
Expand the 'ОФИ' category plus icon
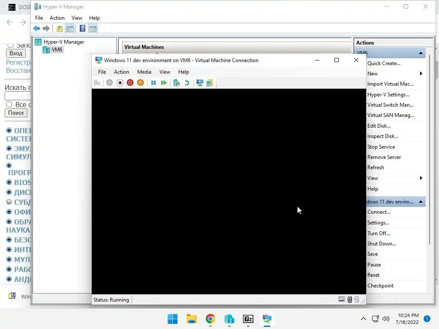click(x=9, y=212)
